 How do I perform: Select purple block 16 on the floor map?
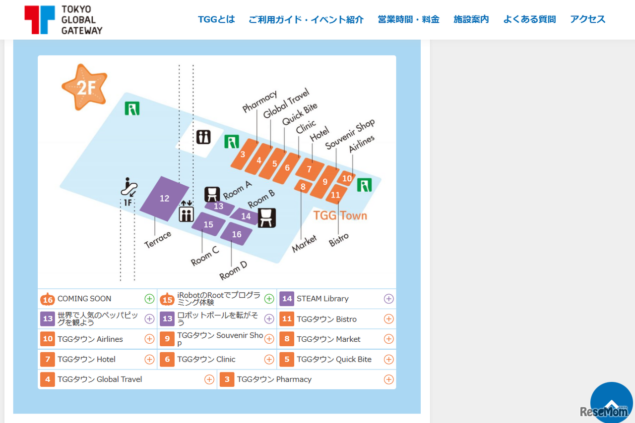pyautogui.click(x=237, y=234)
